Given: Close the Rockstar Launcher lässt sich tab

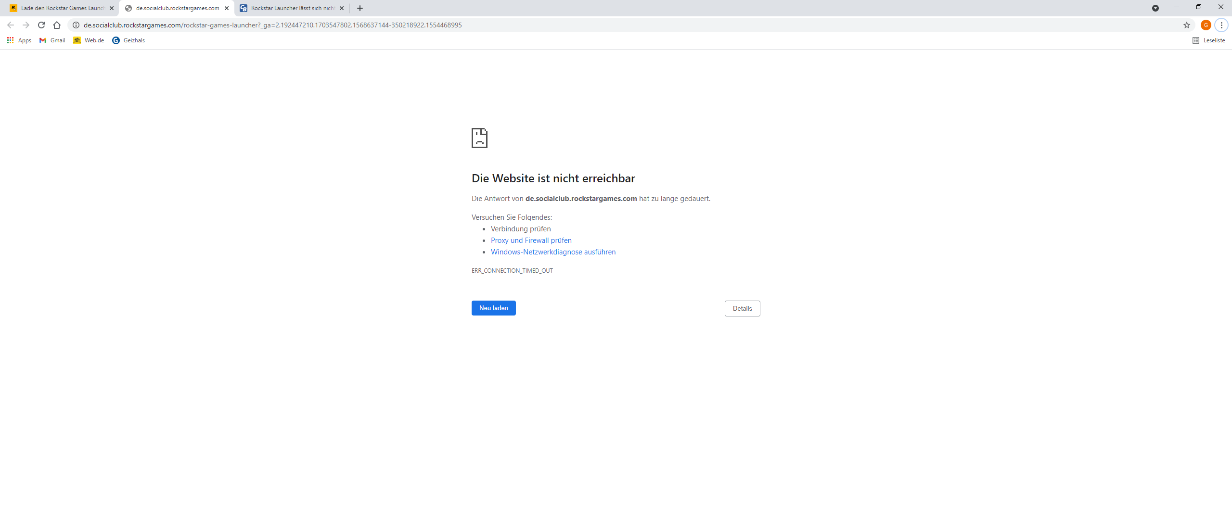Looking at the screenshot, I should pos(342,8).
